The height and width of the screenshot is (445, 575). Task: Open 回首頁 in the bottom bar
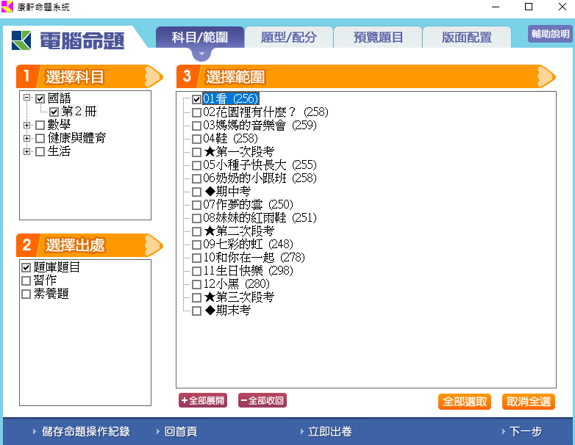point(180,432)
